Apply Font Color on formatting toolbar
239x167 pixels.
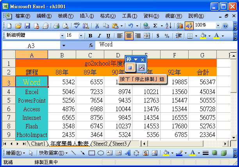[x=216, y=36]
